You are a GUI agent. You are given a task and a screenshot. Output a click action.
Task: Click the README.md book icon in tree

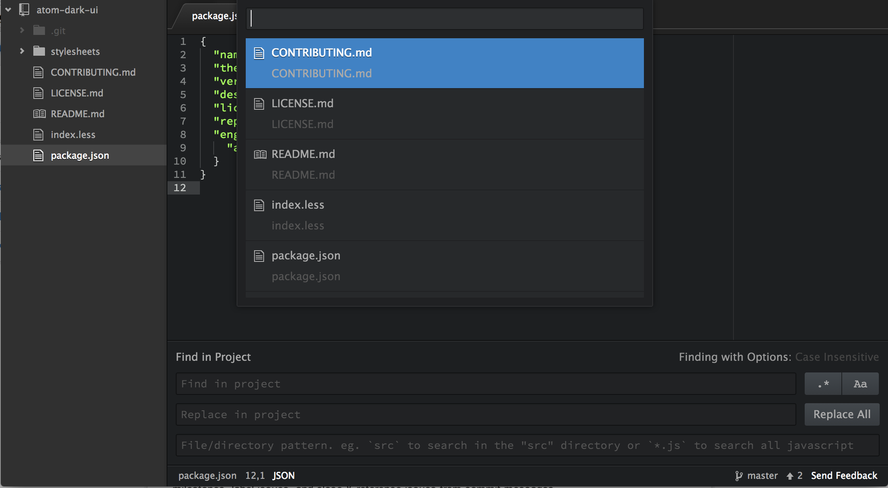[x=39, y=114]
